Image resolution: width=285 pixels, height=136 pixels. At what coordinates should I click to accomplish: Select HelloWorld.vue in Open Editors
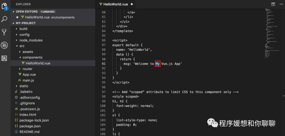53,17
